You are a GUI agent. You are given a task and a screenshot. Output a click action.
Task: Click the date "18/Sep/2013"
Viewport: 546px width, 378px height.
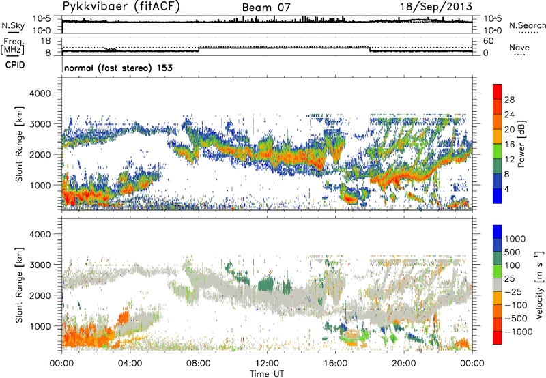436,7
